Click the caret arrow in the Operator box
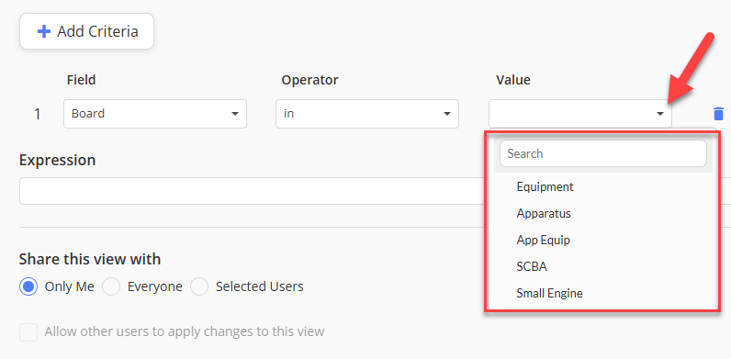This screenshot has height=359, width=731. 447,114
